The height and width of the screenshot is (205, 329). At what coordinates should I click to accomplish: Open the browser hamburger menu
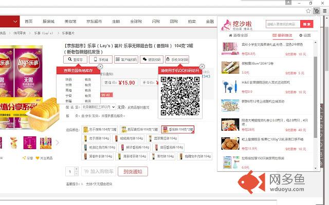point(325,11)
